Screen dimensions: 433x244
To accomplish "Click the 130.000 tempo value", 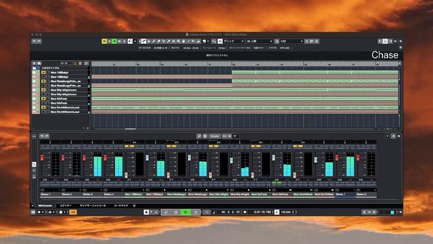I will (x=286, y=212).
